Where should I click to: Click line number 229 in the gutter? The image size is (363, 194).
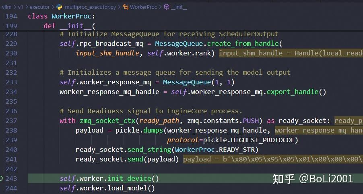click(11, 44)
